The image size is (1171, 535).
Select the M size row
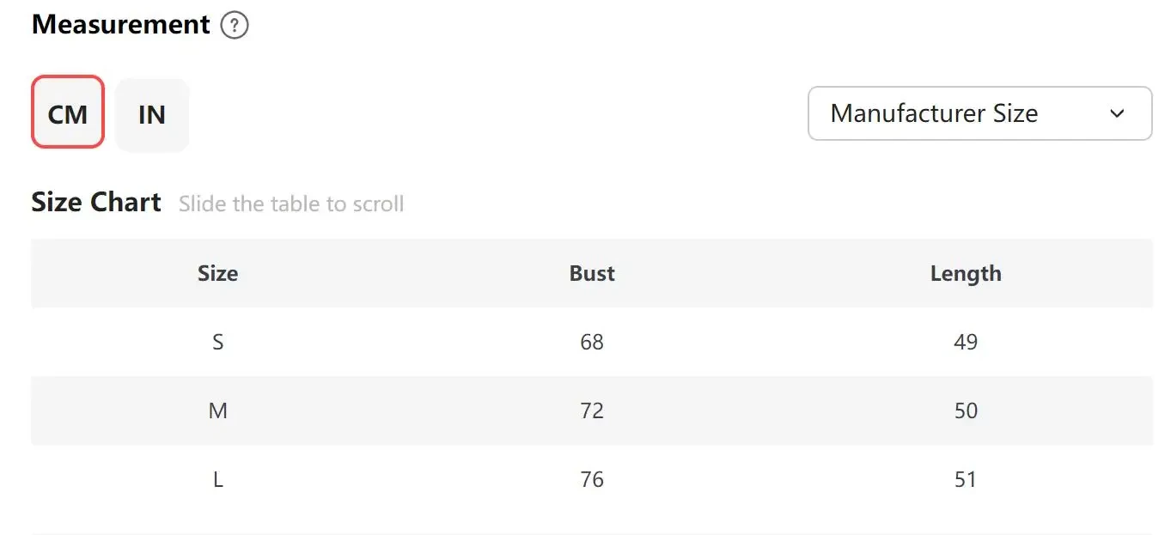coord(592,410)
